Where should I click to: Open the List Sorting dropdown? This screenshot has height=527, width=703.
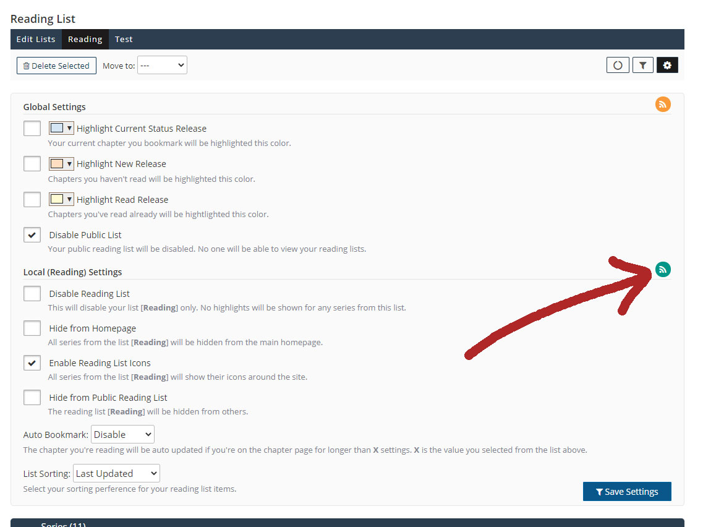(116, 474)
